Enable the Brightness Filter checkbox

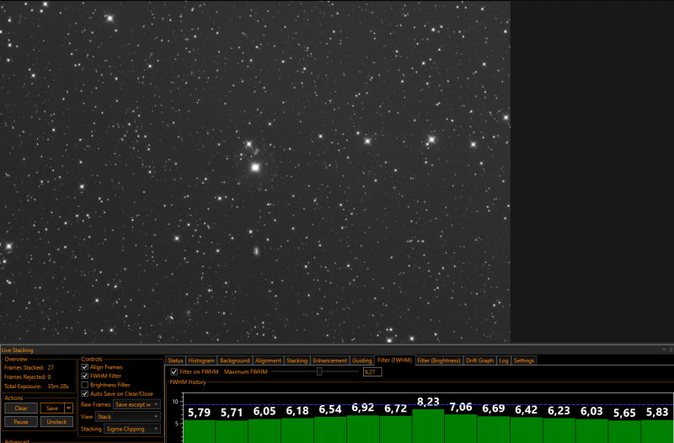coord(85,385)
